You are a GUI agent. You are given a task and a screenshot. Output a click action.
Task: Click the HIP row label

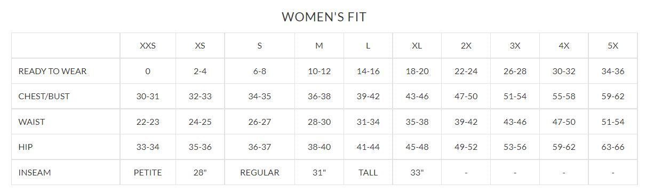coord(25,147)
